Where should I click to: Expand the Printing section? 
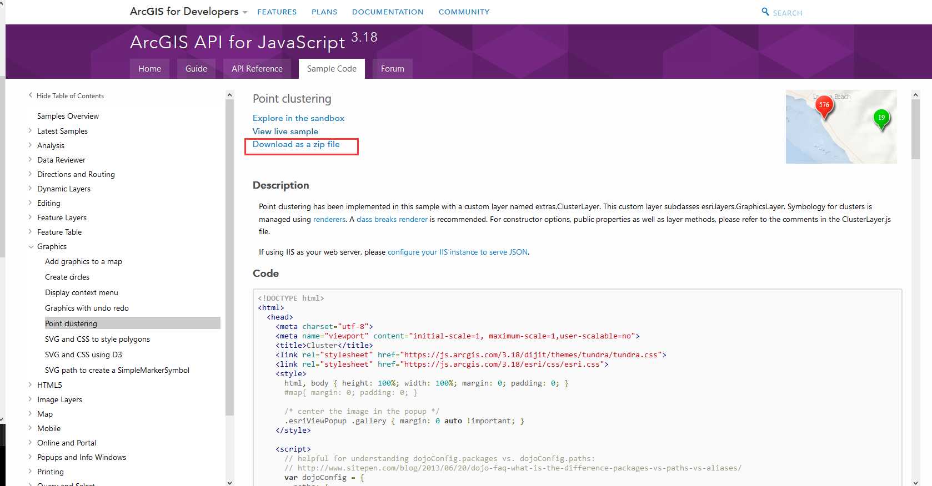31,472
